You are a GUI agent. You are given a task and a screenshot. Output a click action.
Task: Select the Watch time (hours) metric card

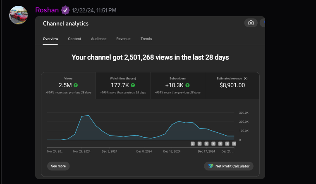click(123, 86)
